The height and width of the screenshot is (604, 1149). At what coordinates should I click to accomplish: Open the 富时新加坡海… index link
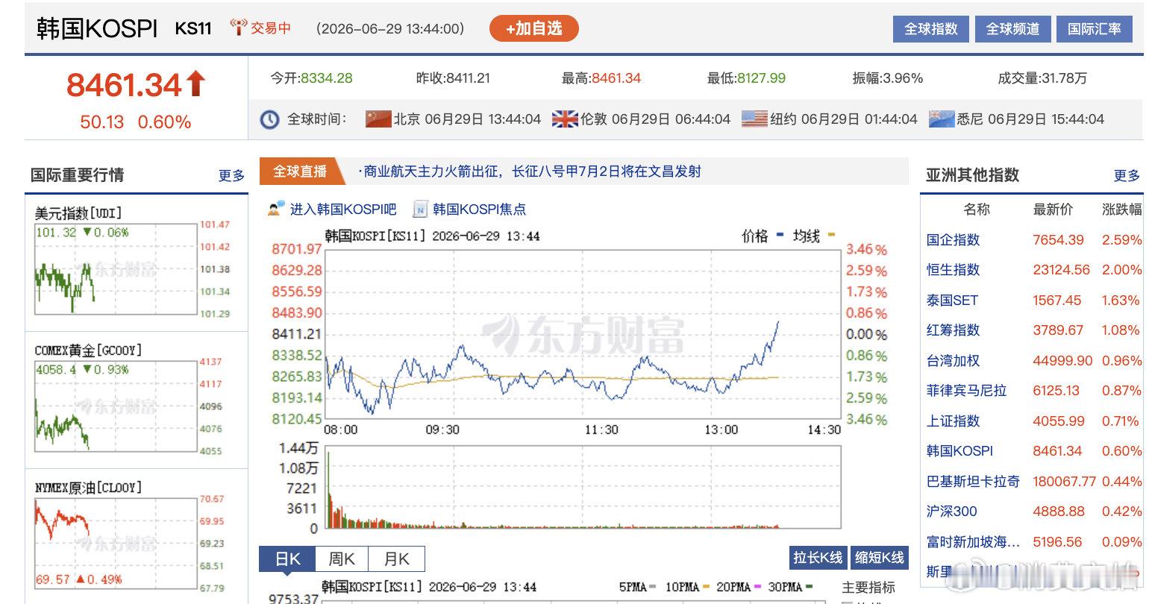click(x=973, y=542)
